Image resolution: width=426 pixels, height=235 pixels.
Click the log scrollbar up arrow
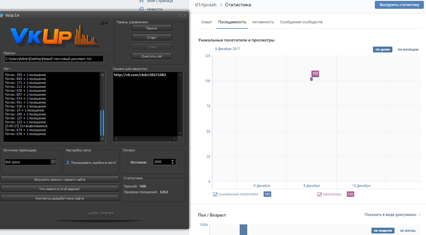point(103,75)
